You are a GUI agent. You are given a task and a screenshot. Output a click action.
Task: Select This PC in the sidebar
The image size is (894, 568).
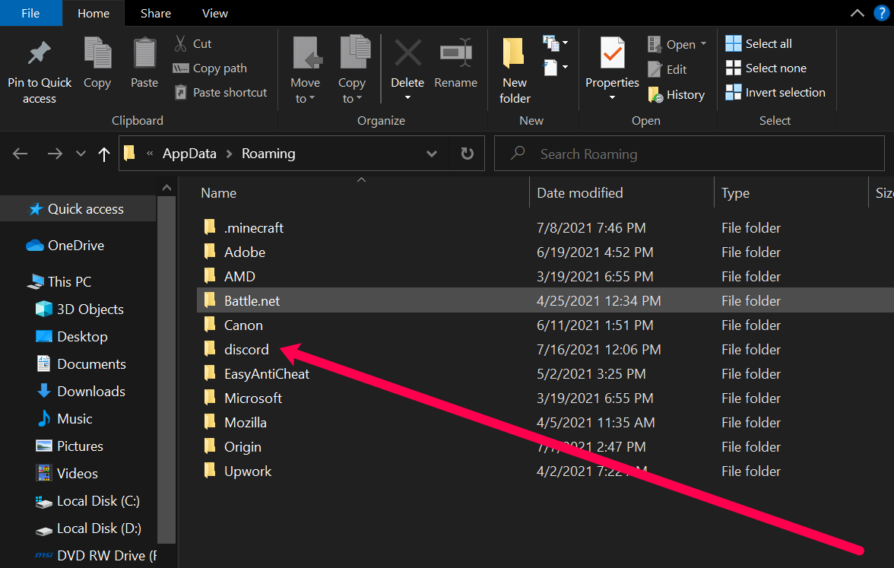pos(59,281)
